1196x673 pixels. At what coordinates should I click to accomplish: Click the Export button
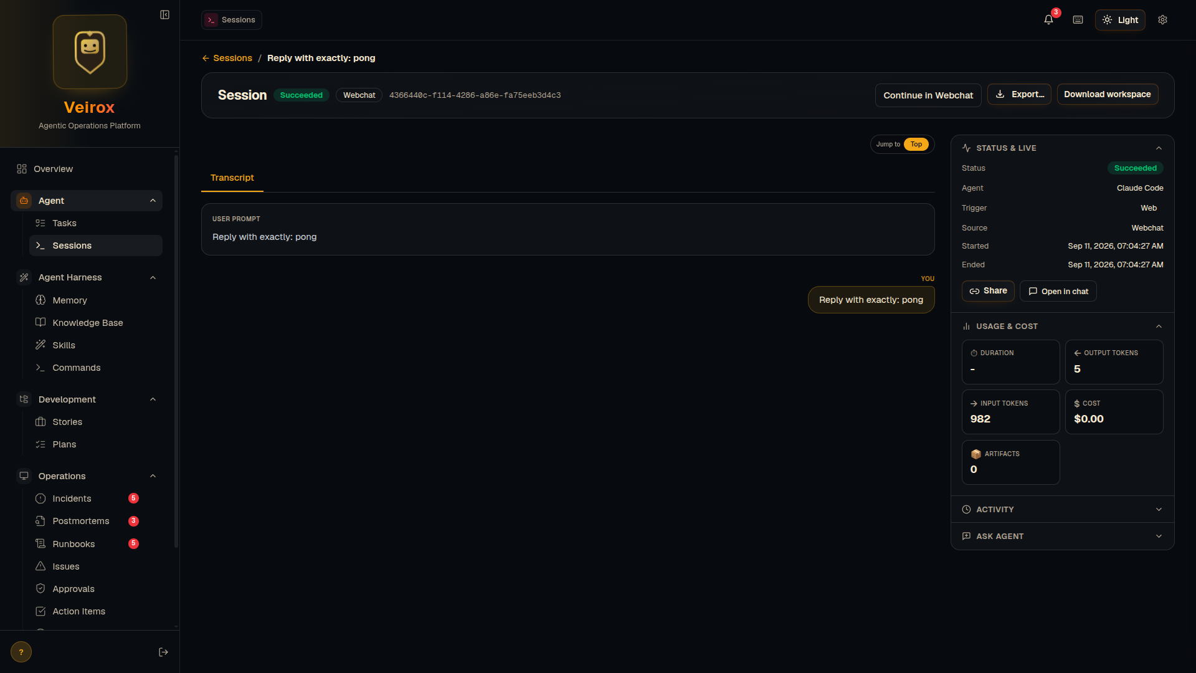(x=1019, y=94)
